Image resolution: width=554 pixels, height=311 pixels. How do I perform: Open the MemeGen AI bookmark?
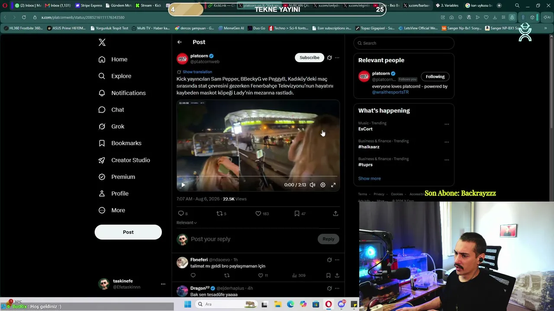pos(231,28)
